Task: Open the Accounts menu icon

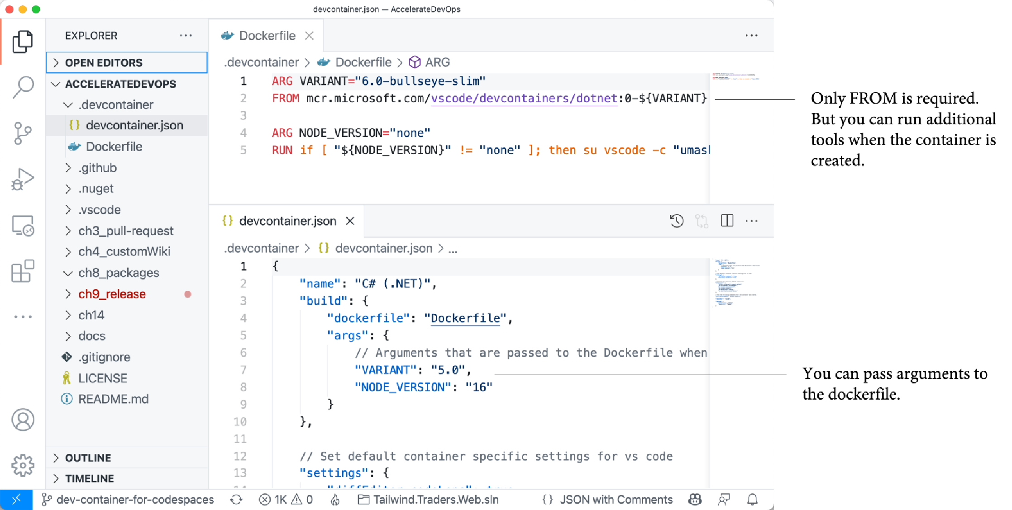Action: (x=23, y=420)
